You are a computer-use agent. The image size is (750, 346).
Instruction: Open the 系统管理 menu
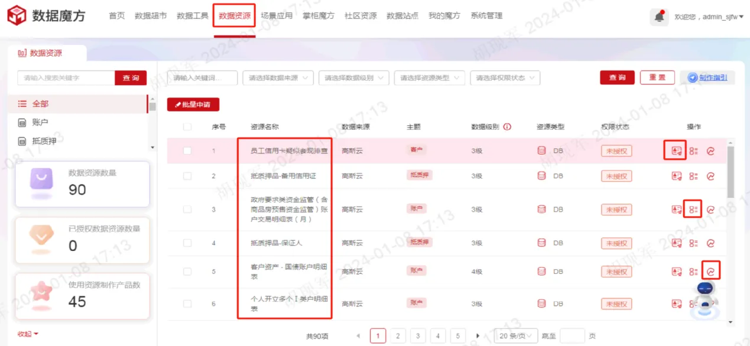(486, 16)
